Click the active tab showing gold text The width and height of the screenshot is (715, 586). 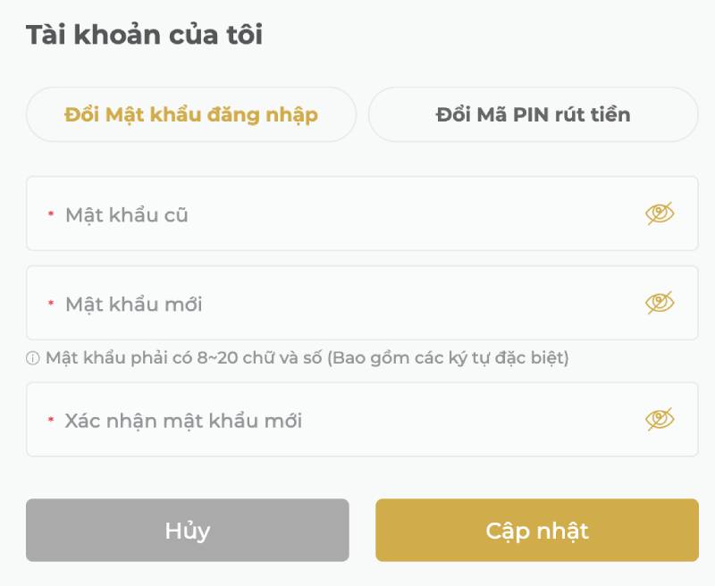[x=192, y=114]
